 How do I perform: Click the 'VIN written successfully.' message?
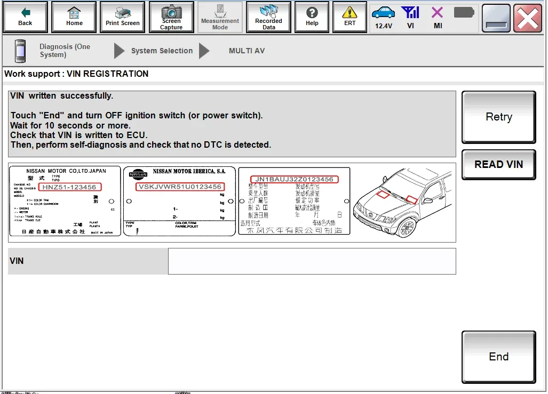[x=61, y=96]
